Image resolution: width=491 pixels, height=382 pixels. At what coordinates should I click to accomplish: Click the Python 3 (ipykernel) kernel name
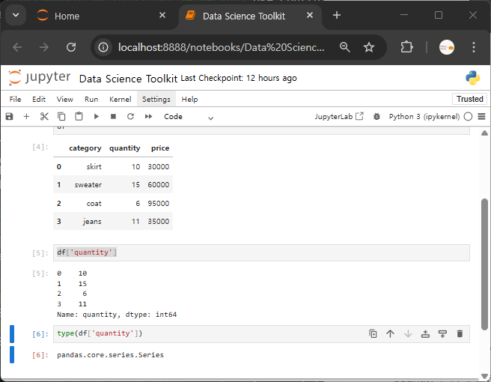[424, 117]
